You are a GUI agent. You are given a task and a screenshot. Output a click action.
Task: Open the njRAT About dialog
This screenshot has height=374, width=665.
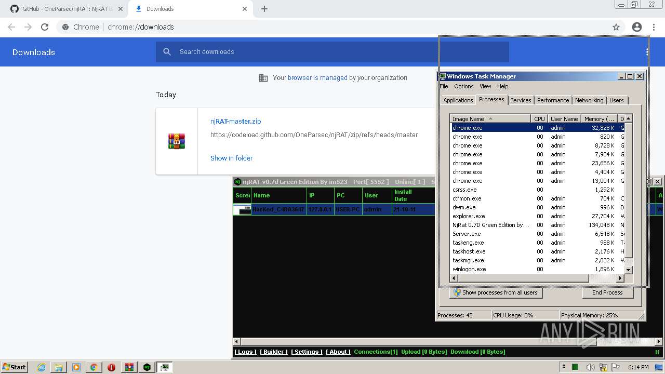point(338,352)
